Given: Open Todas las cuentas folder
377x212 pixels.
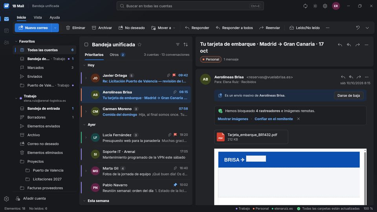Looking at the screenshot, I should pyautogui.click(x=45, y=50).
